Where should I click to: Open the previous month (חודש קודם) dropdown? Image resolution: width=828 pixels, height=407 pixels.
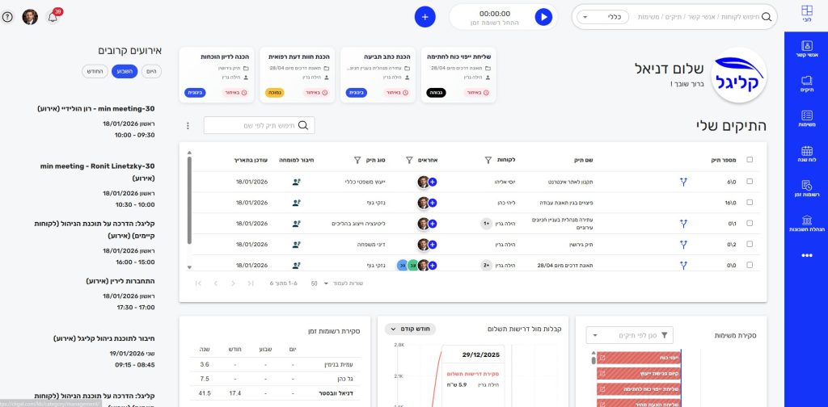410,329
